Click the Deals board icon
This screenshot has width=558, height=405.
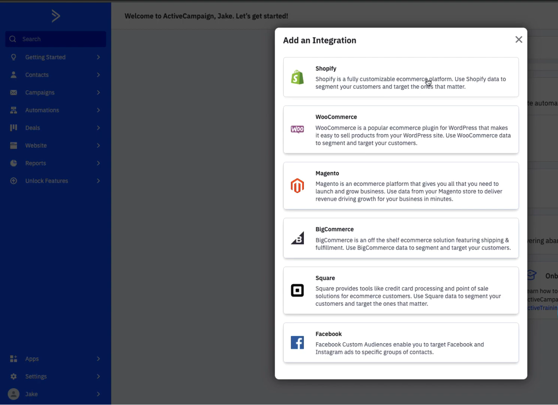pyautogui.click(x=13, y=127)
